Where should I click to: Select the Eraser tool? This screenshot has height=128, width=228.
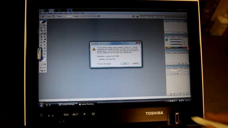point(42,39)
